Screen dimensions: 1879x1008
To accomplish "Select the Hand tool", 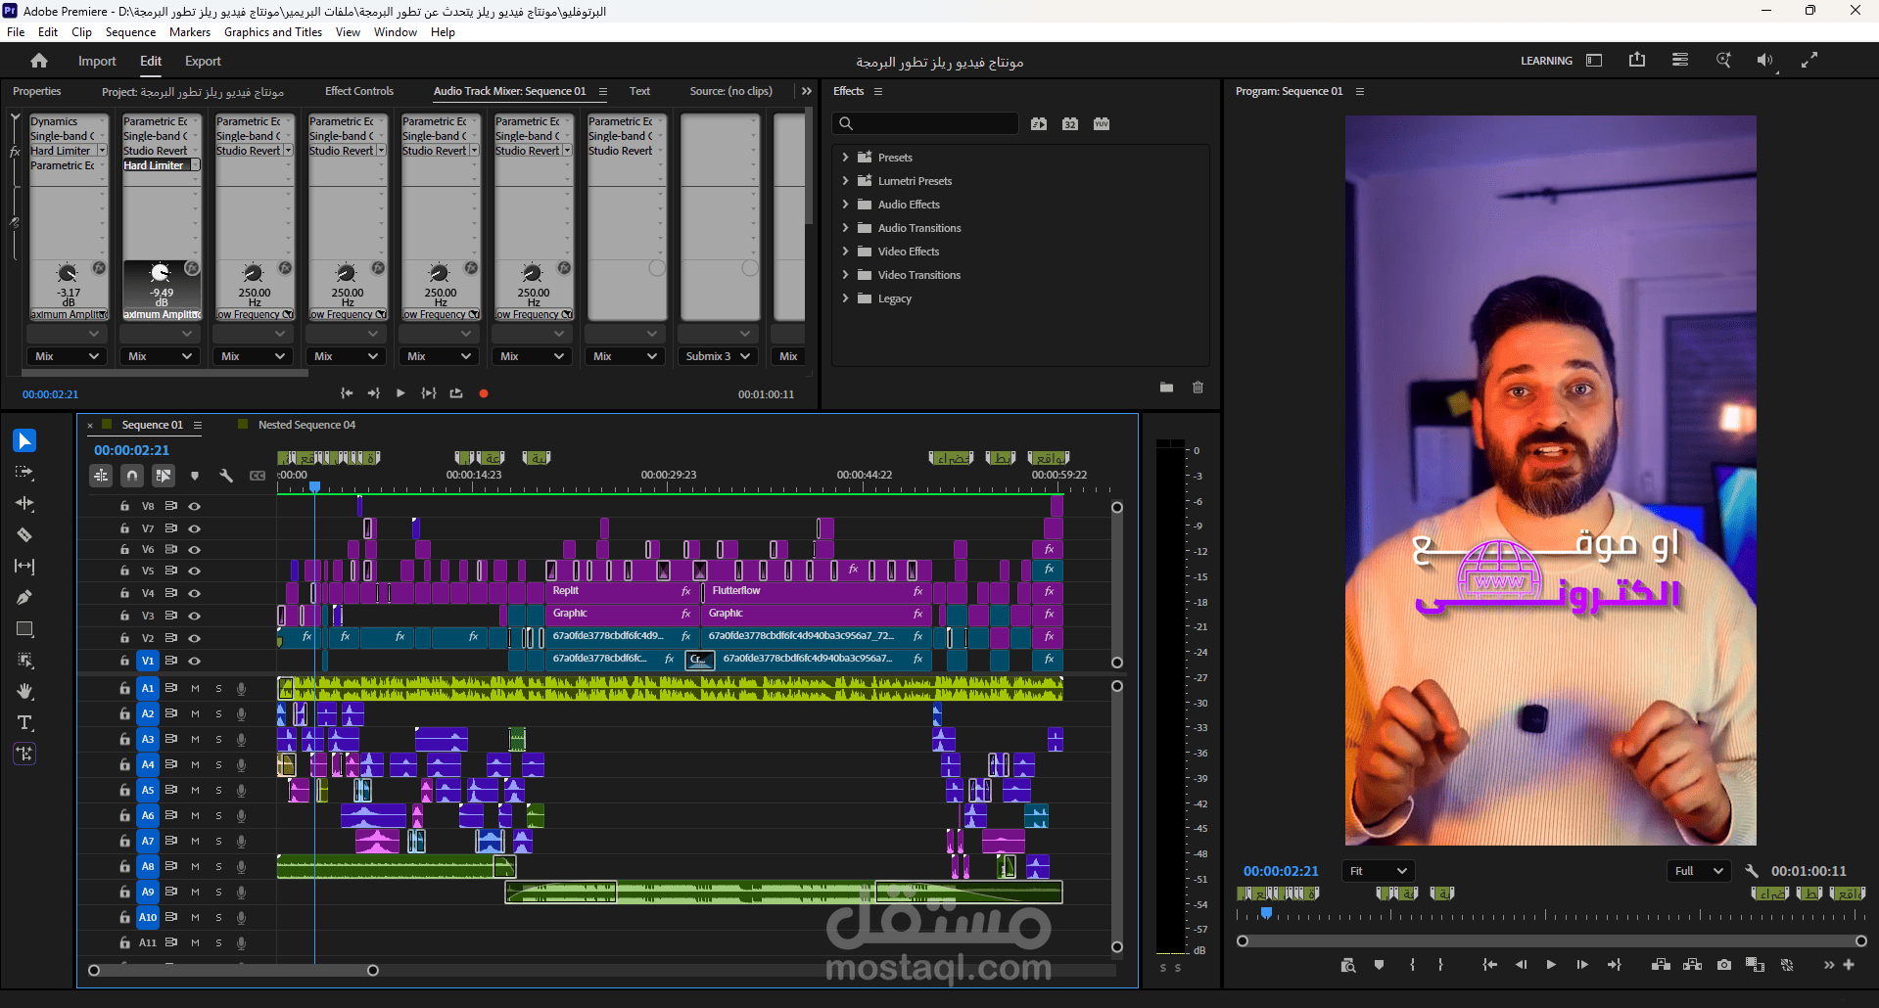I will pyautogui.click(x=24, y=692).
